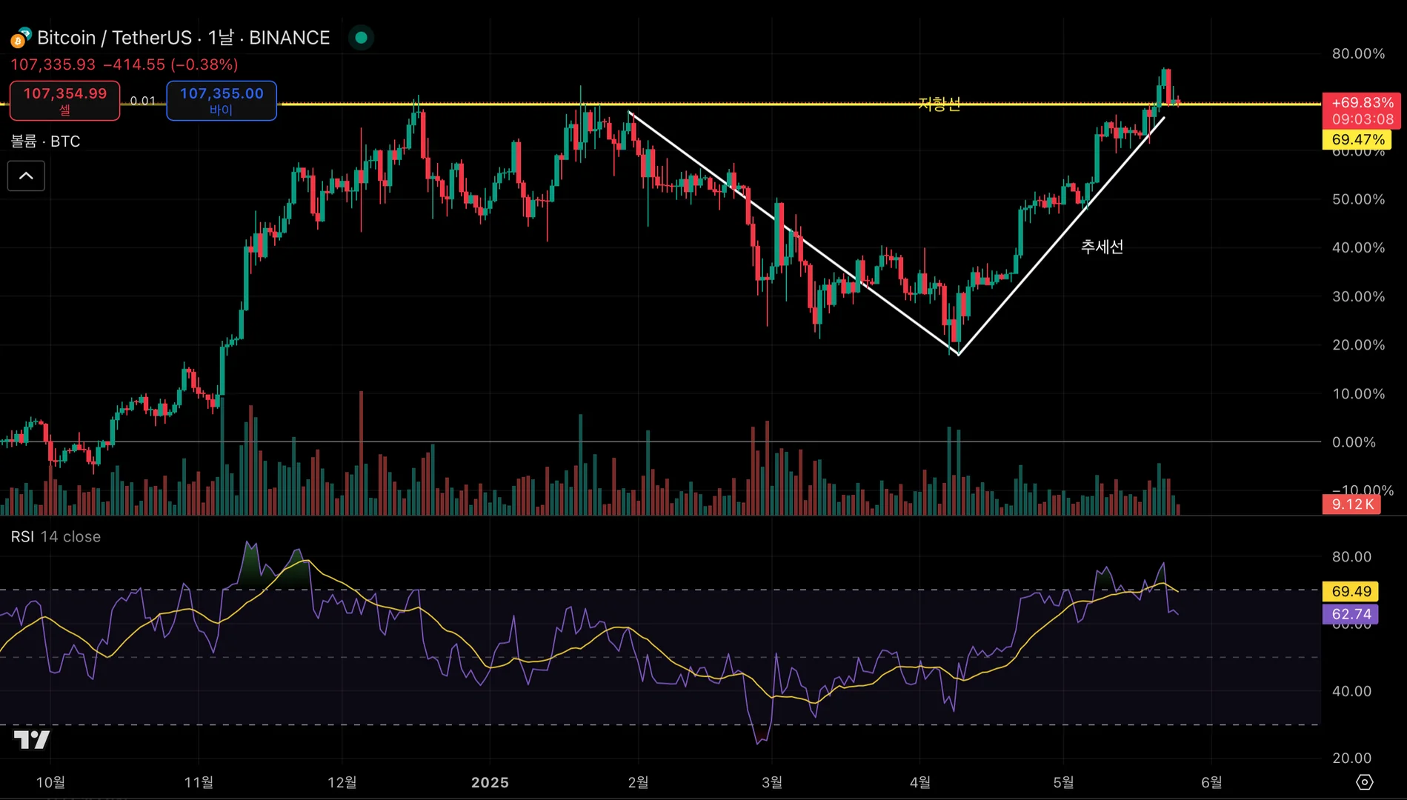Click the 20.00 tick on RSI scale
Viewport: 1407px width, 800px height.
point(1351,758)
